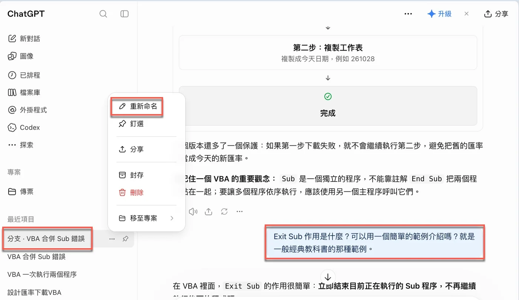Click the user message about Exit Sub

[374, 243]
